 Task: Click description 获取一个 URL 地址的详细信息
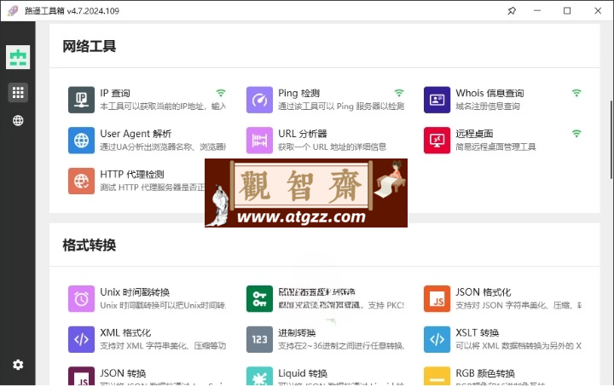tap(332, 147)
